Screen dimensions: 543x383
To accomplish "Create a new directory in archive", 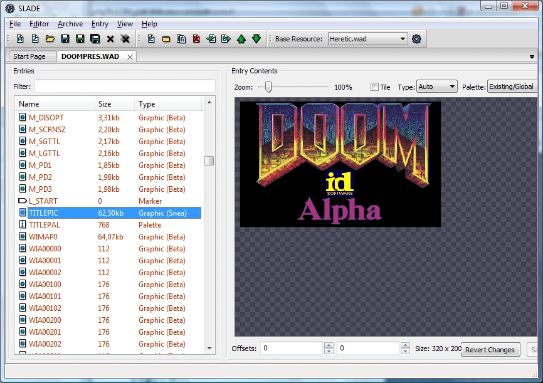I will click(x=166, y=39).
